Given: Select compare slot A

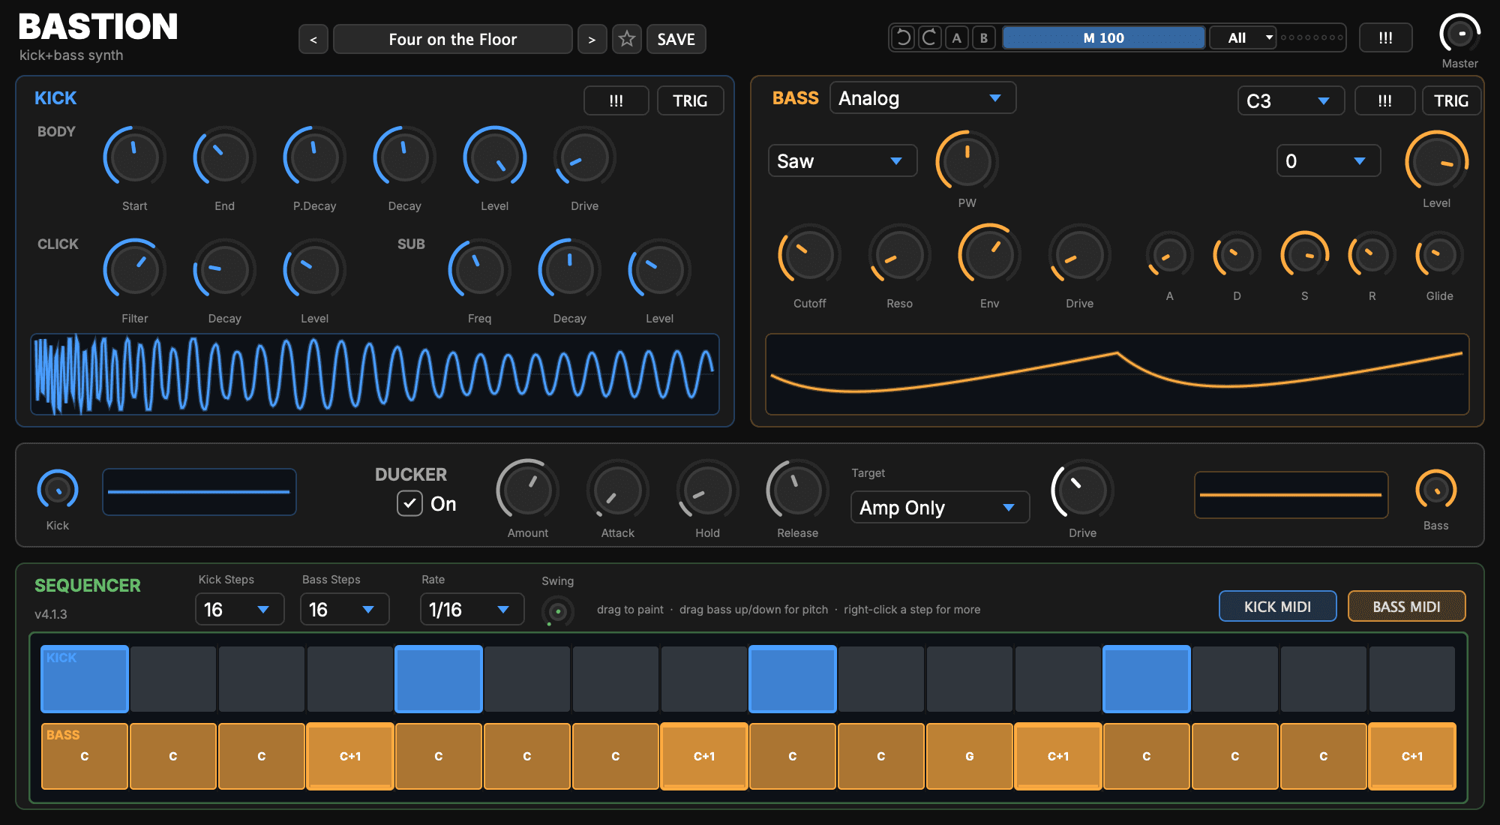Looking at the screenshot, I should tap(956, 37).
